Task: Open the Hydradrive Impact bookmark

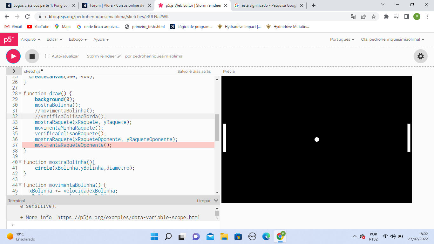Action: [x=239, y=27]
